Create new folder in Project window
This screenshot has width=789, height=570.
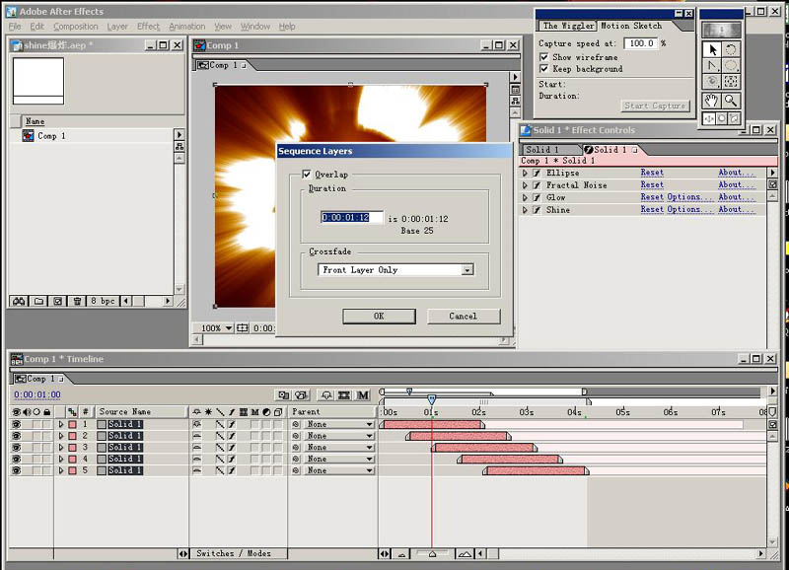(38, 301)
